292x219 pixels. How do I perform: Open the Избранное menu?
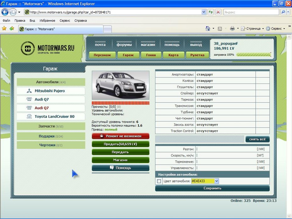(47, 20)
